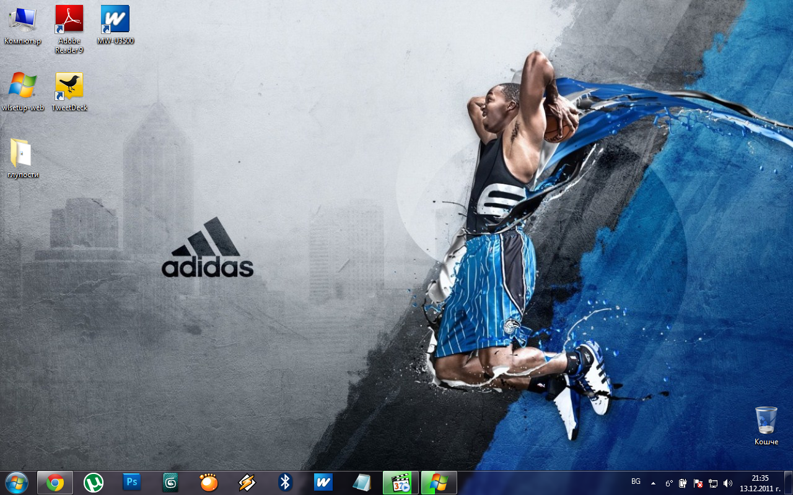Launch Winamp from the taskbar
The width and height of the screenshot is (793, 495).
247,483
